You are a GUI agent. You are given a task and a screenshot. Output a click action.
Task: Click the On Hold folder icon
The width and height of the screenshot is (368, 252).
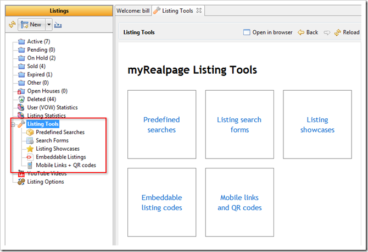point(21,58)
